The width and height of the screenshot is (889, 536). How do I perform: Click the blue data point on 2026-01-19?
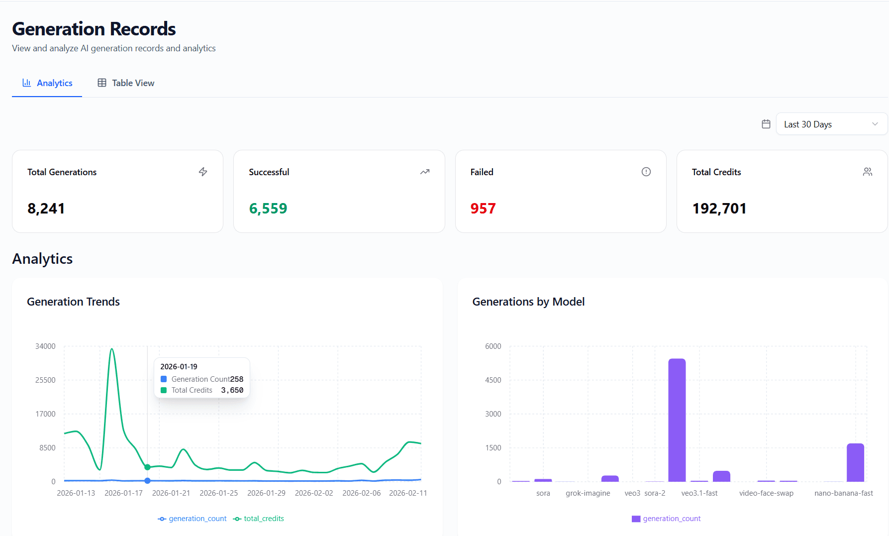point(147,480)
